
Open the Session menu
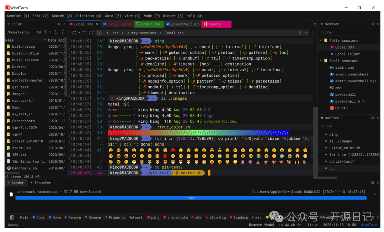(x=18, y=16)
